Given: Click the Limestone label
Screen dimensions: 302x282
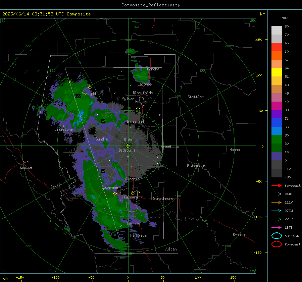Looking at the screenshot, I should pyautogui.click(x=63, y=129).
